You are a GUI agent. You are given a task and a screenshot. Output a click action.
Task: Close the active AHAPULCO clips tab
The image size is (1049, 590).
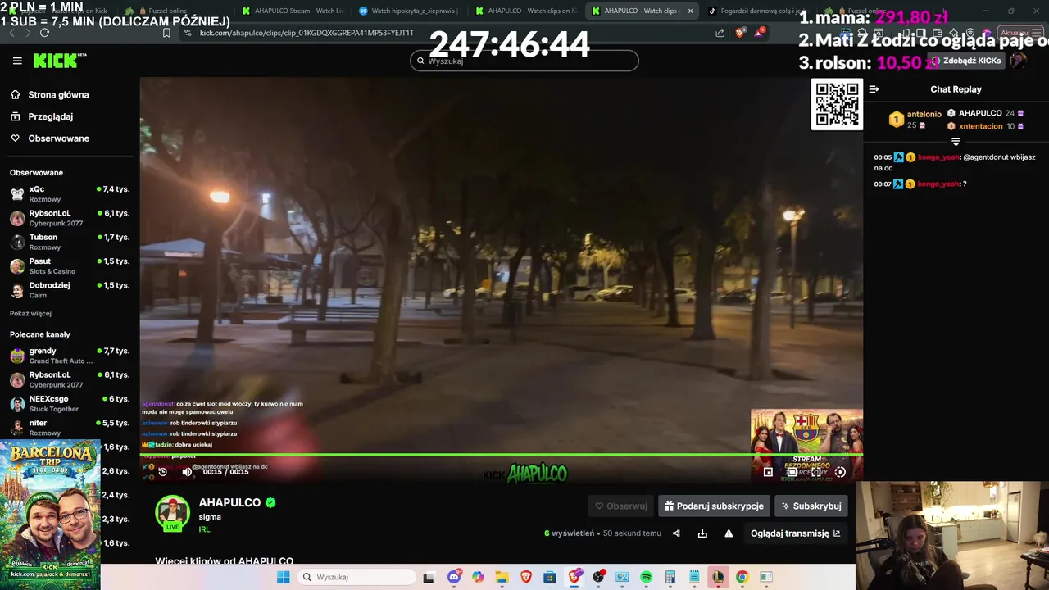coord(690,11)
